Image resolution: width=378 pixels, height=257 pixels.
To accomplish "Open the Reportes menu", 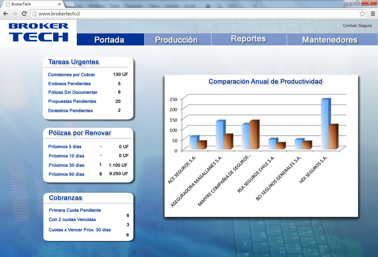I will [x=248, y=39].
